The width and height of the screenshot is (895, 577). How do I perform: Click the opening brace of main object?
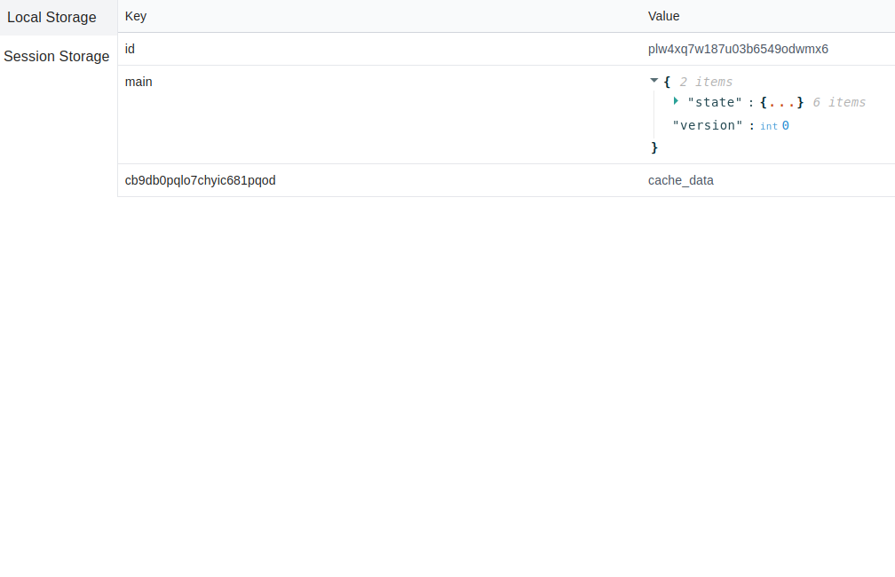click(x=667, y=82)
